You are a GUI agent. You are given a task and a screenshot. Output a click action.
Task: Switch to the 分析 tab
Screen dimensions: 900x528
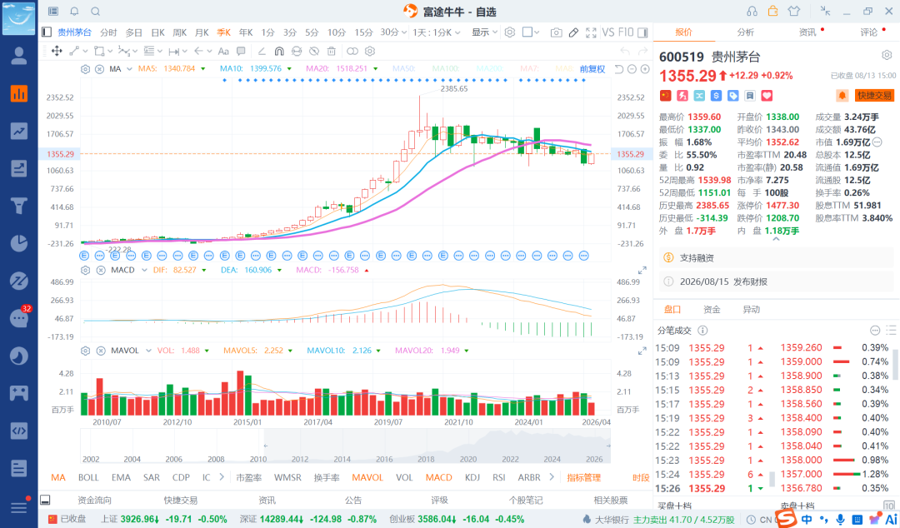[x=746, y=32]
